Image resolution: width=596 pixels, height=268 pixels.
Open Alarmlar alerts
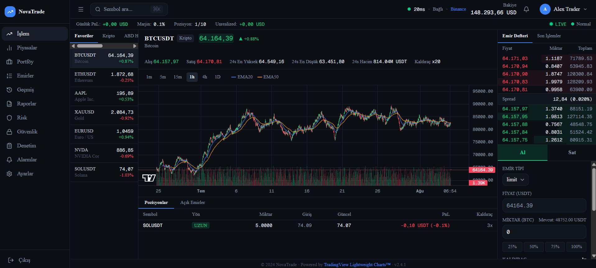coord(35,159)
